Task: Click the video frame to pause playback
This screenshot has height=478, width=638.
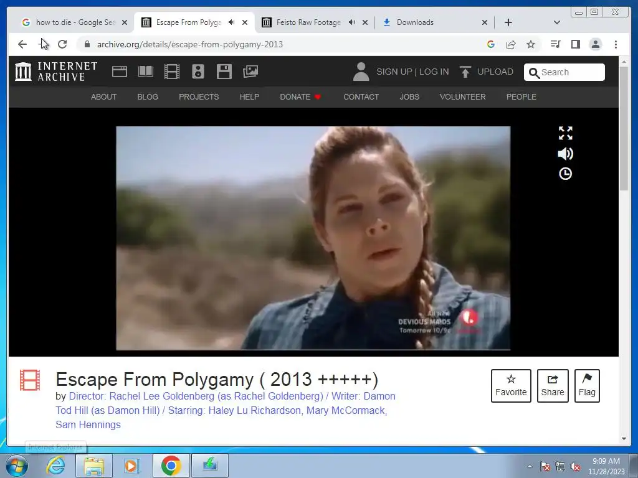Action: 313,238
